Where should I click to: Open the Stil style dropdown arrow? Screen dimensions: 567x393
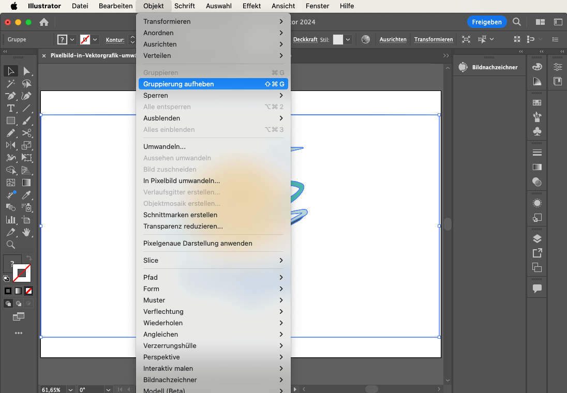pos(349,39)
